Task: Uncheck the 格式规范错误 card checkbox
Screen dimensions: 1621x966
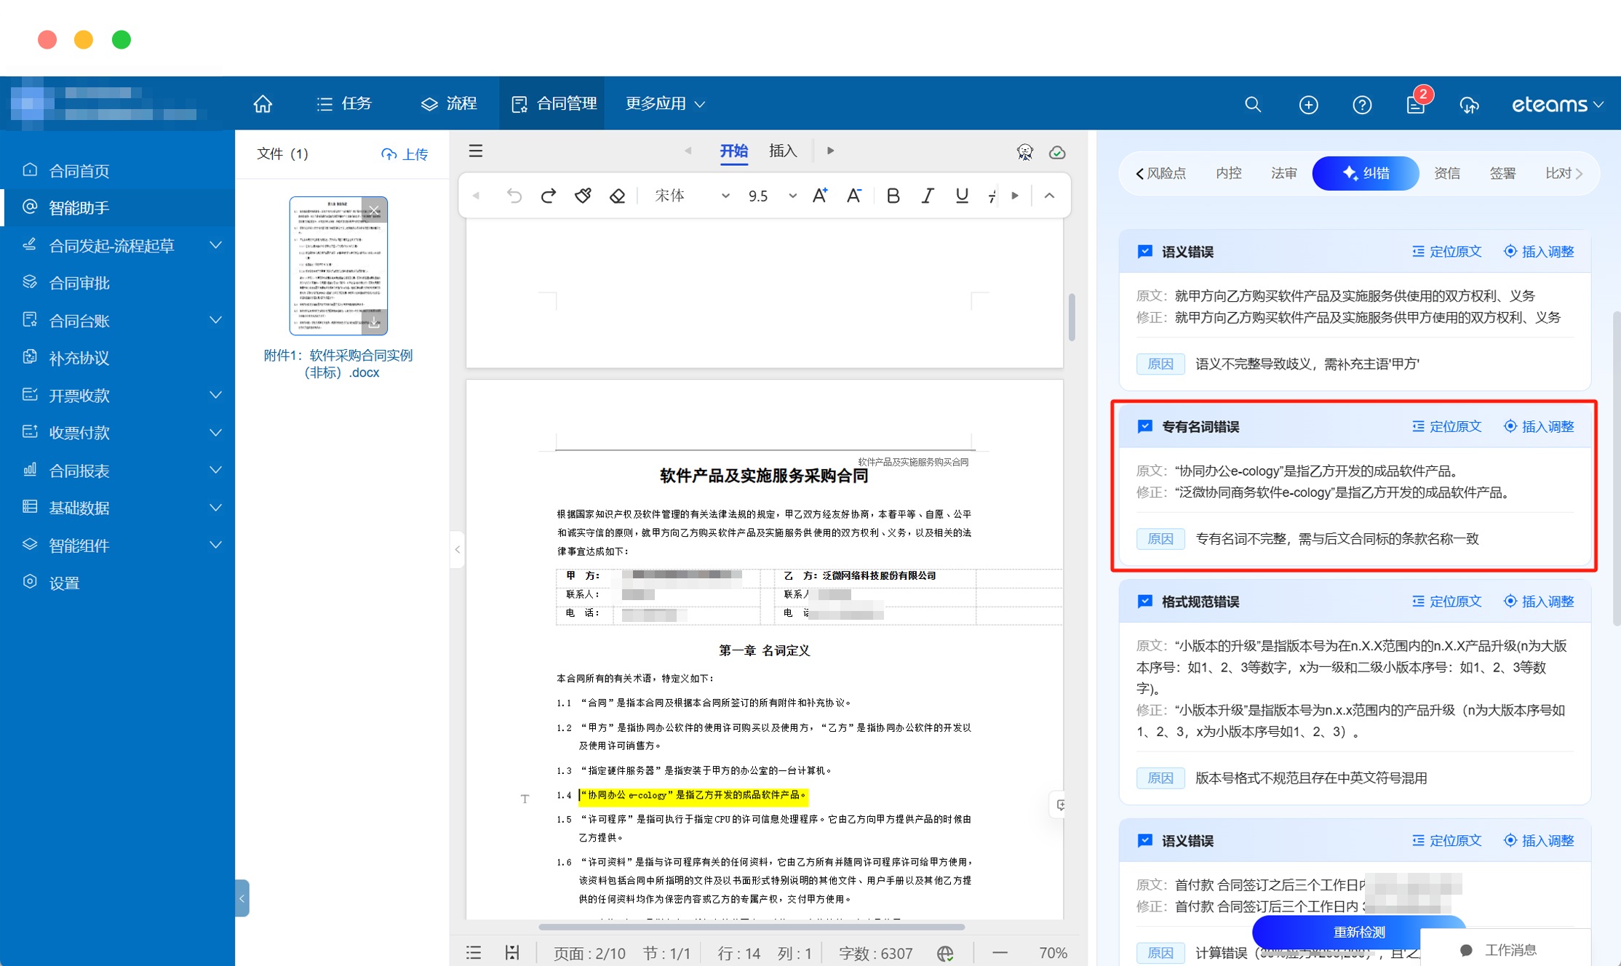Action: pyautogui.click(x=1144, y=602)
